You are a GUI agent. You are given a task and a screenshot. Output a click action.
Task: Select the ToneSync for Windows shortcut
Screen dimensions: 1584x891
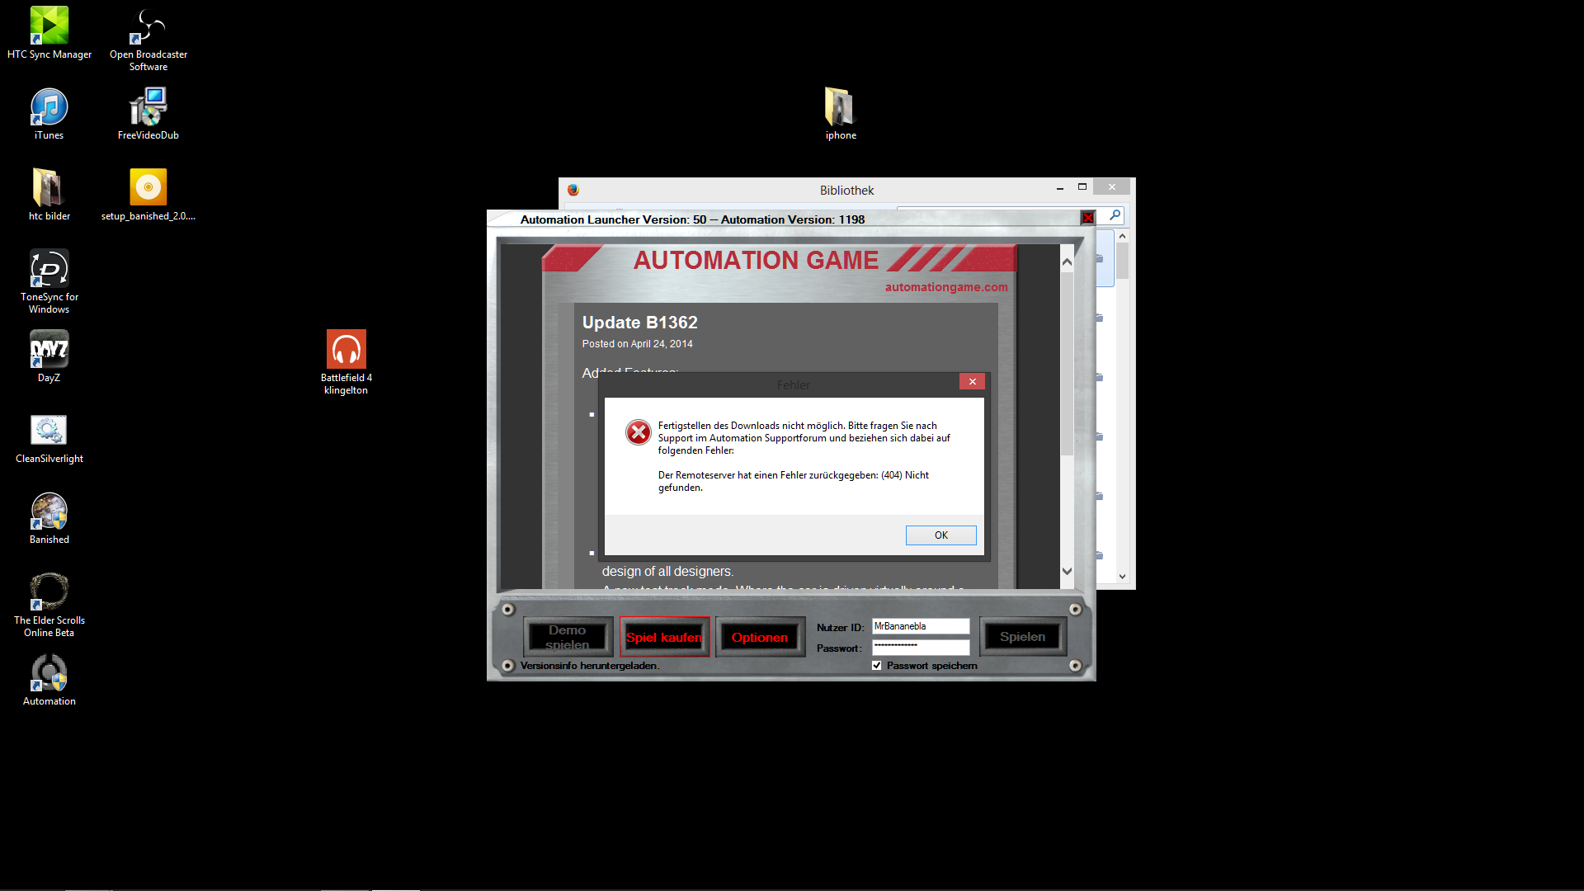click(x=49, y=281)
